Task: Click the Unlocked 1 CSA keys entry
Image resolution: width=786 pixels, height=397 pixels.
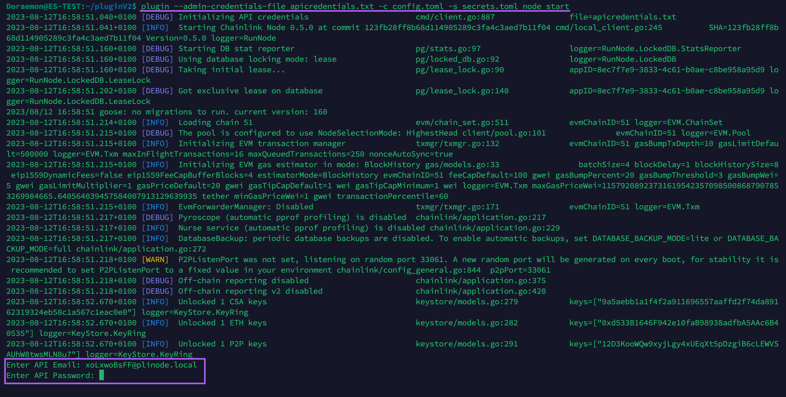Action: (222, 301)
